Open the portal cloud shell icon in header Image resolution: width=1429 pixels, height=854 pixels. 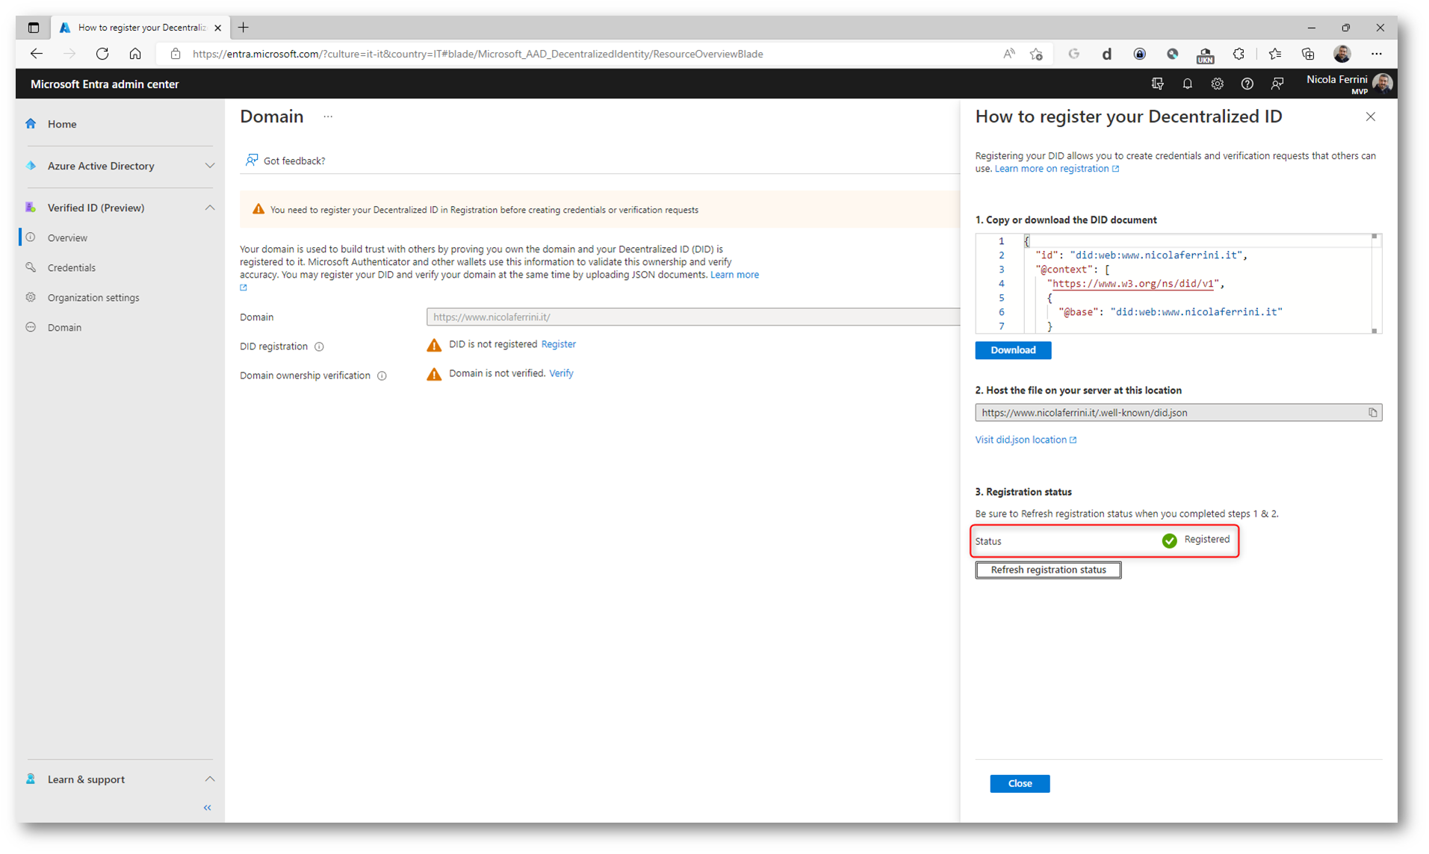click(1157, 84)
